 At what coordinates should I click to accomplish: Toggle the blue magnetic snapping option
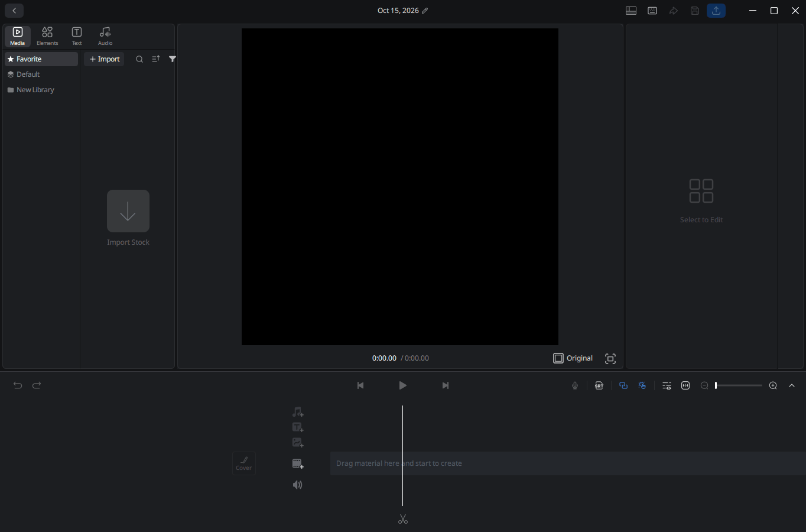(642, 385)
